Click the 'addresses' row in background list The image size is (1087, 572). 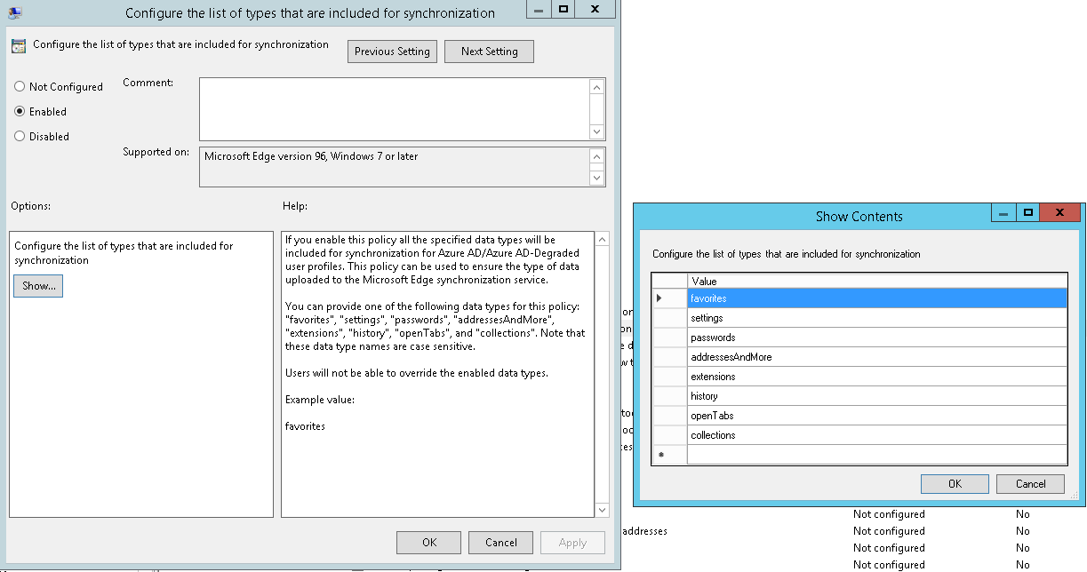point(646,531)
